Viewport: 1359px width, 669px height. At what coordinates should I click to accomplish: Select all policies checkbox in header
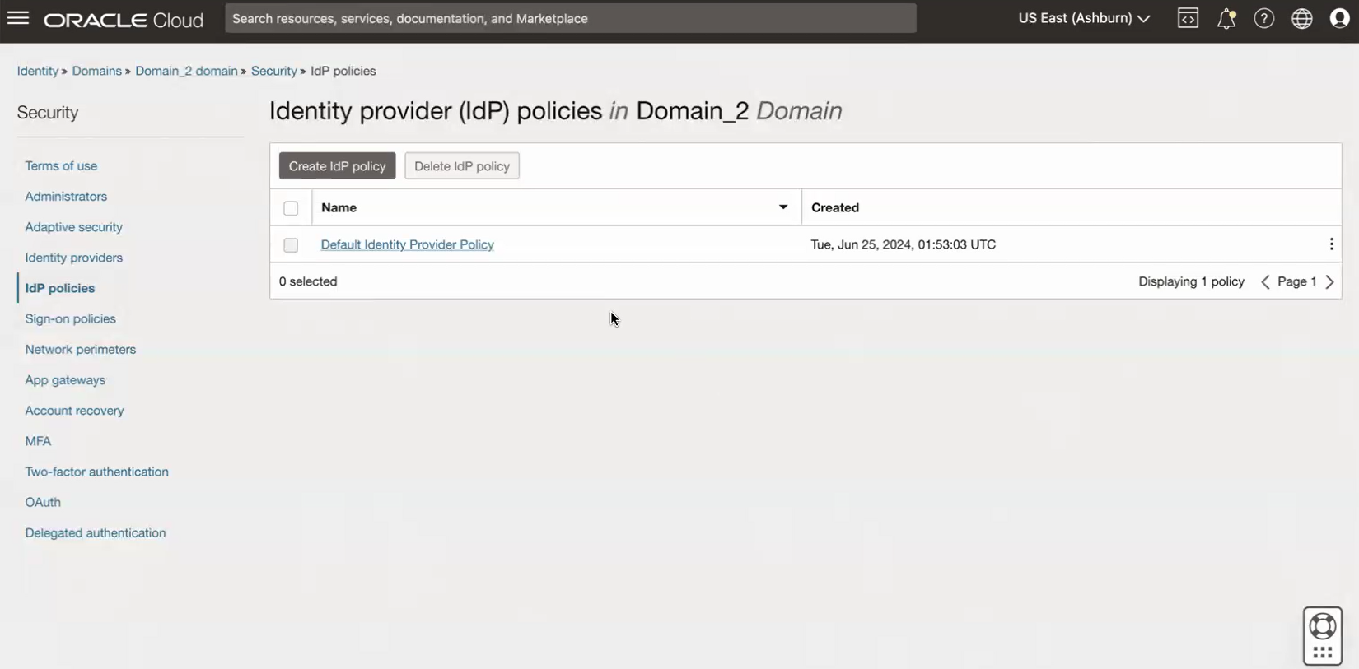pos(291,208)
